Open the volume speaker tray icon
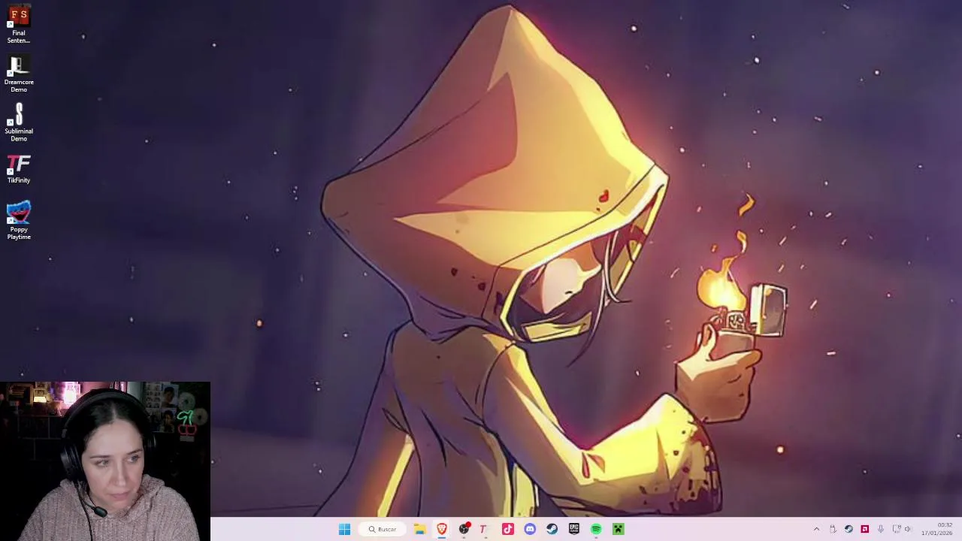This screenshot has width=962, height=541. click(x=909, y=529)
